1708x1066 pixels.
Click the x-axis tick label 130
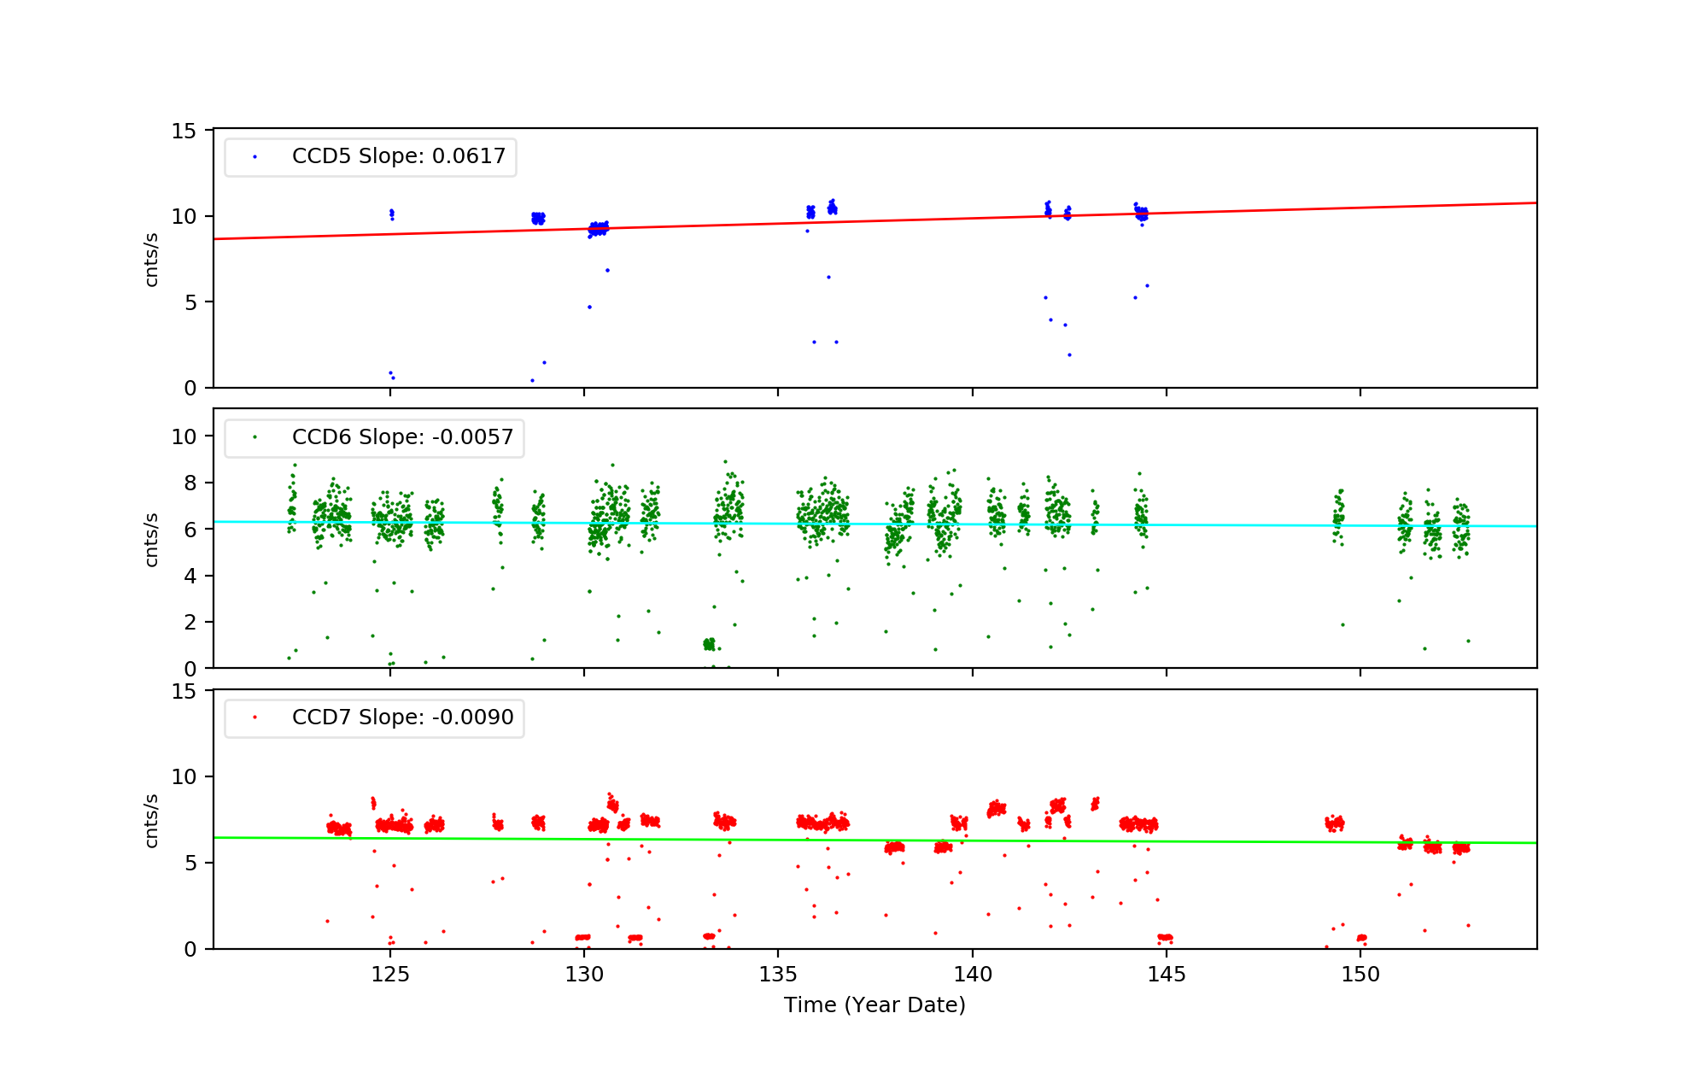(584, 975)
